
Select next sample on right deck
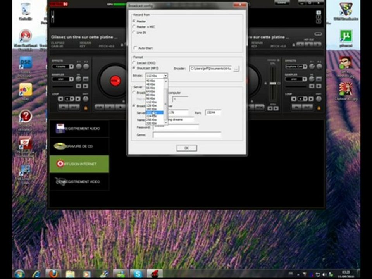click(319, 86)
